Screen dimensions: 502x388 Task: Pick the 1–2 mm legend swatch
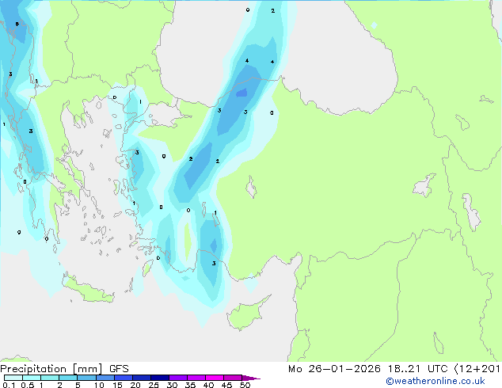pyautogui.click(x=50, y=378)
